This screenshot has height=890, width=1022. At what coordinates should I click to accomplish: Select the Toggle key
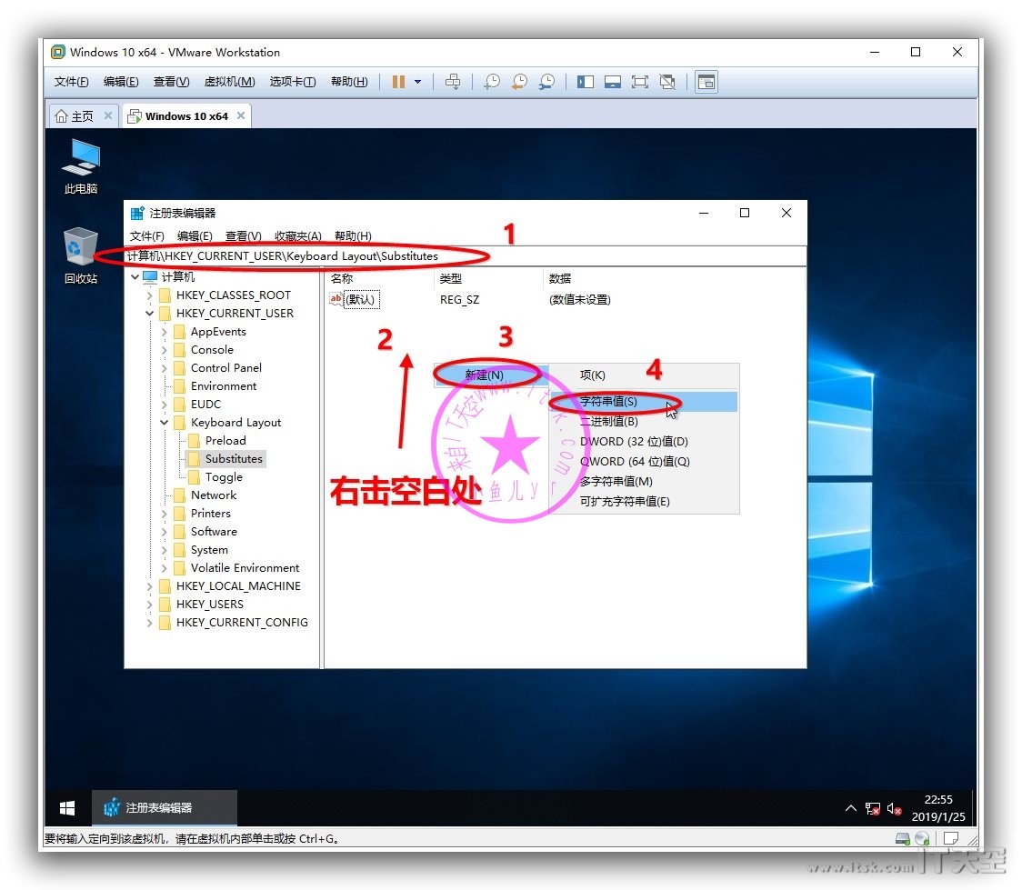click(x=224, y=477)
